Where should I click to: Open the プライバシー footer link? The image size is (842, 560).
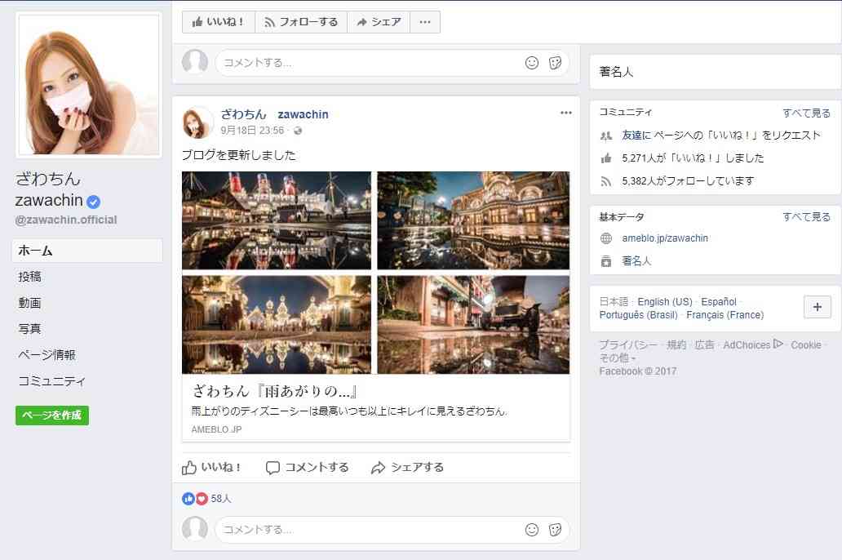click(x=627, y=345)
